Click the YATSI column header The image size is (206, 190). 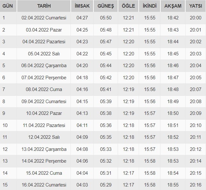[x=195, y=6]
